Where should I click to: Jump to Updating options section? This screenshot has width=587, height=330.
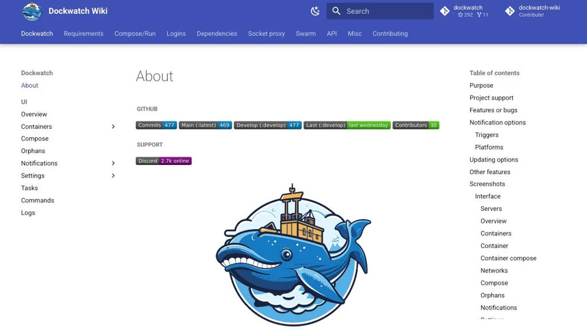pos(494,159)
